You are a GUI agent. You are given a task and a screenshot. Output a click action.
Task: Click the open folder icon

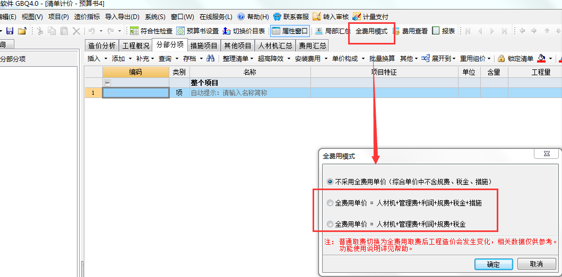[x=22, y=31]
